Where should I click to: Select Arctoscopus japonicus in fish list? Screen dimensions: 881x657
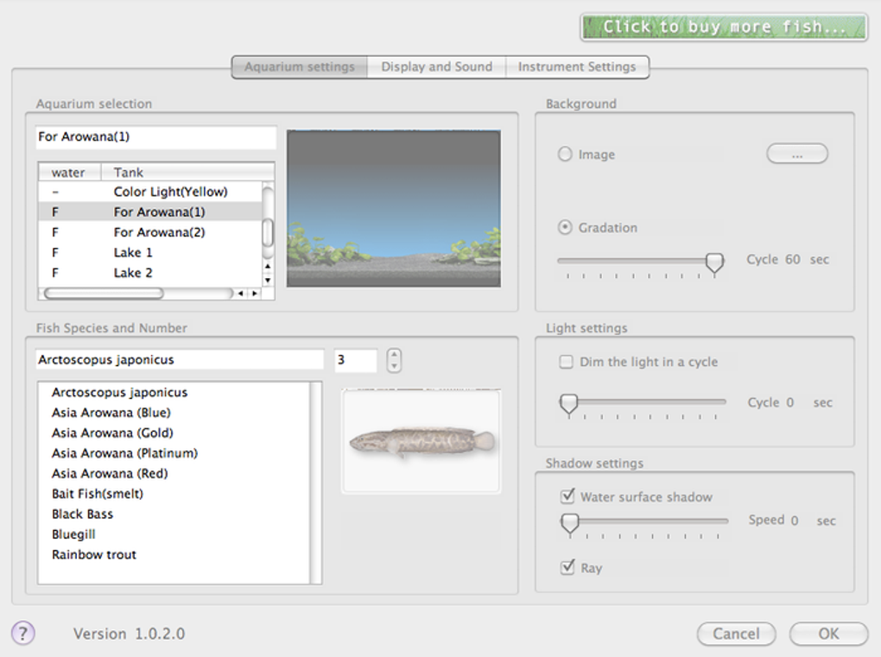[174, 393]
